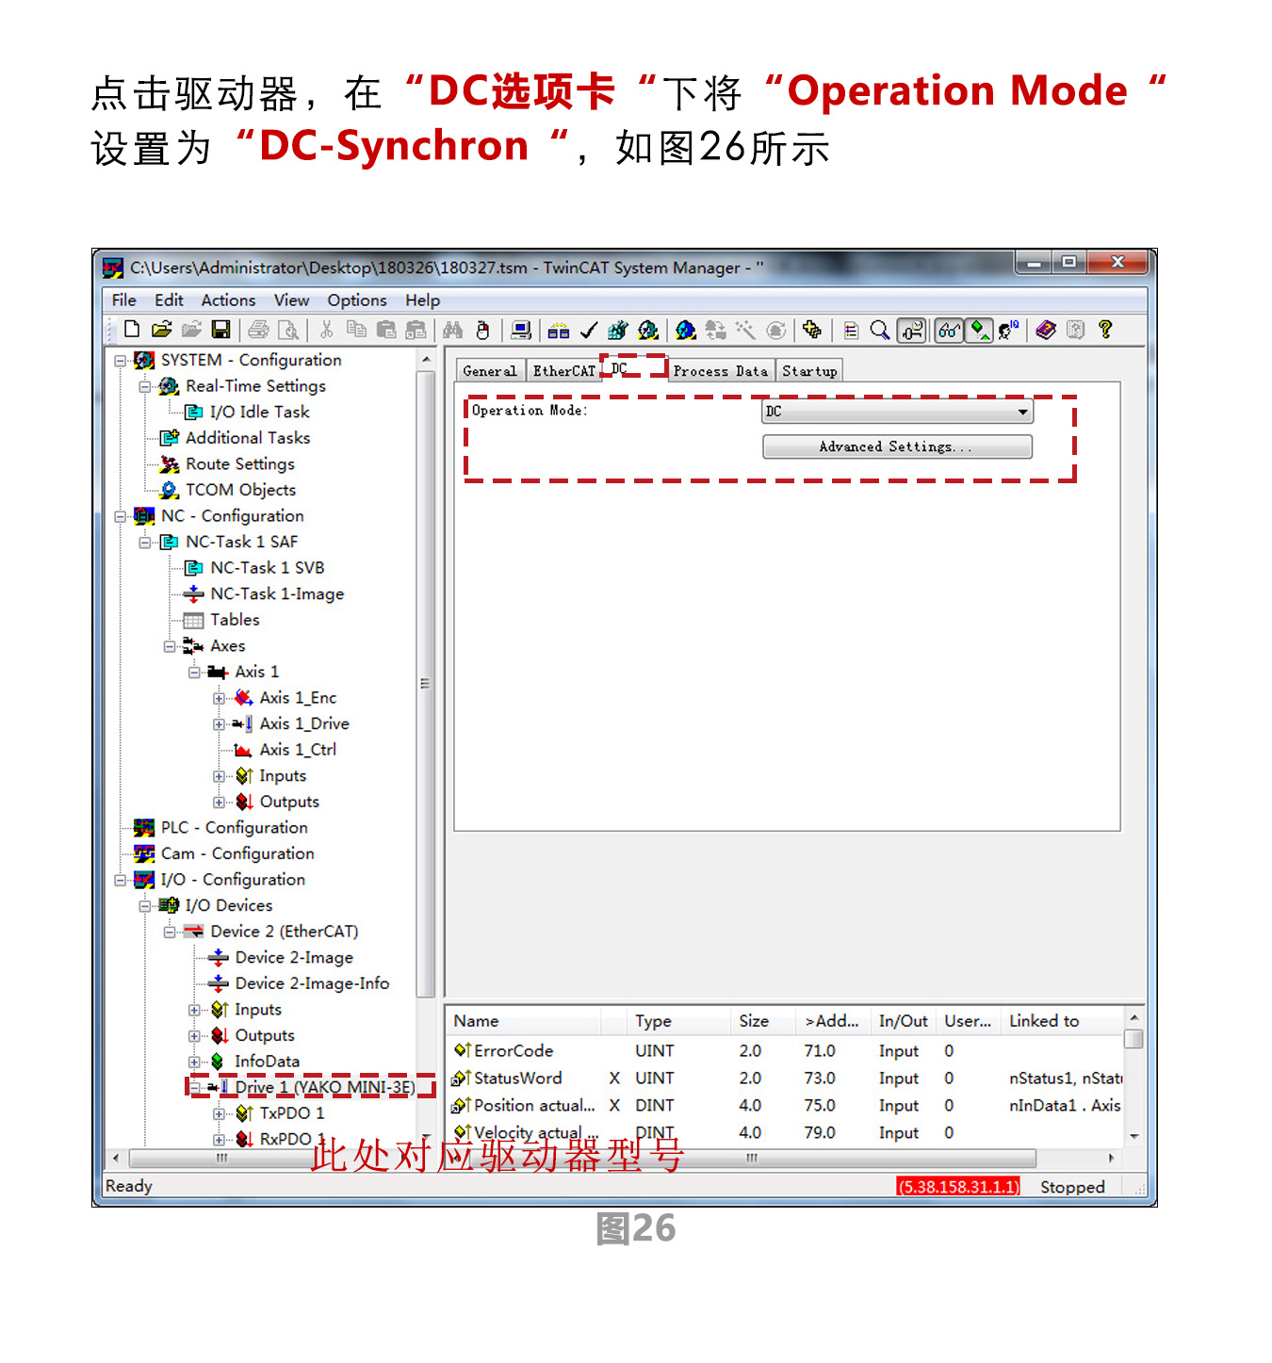Expand the Axis 1_Enc node

pyautogui.click(x=219, y=699)
